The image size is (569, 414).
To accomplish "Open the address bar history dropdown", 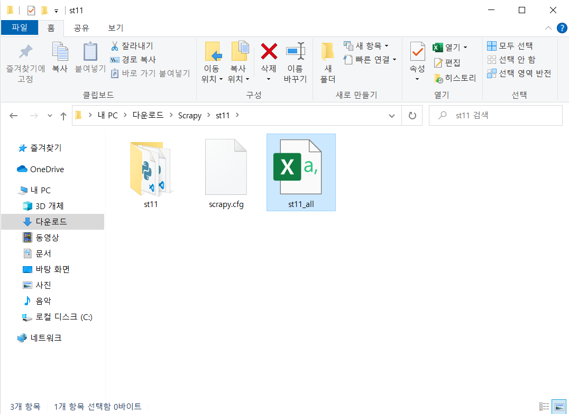I will click(391, 115).
